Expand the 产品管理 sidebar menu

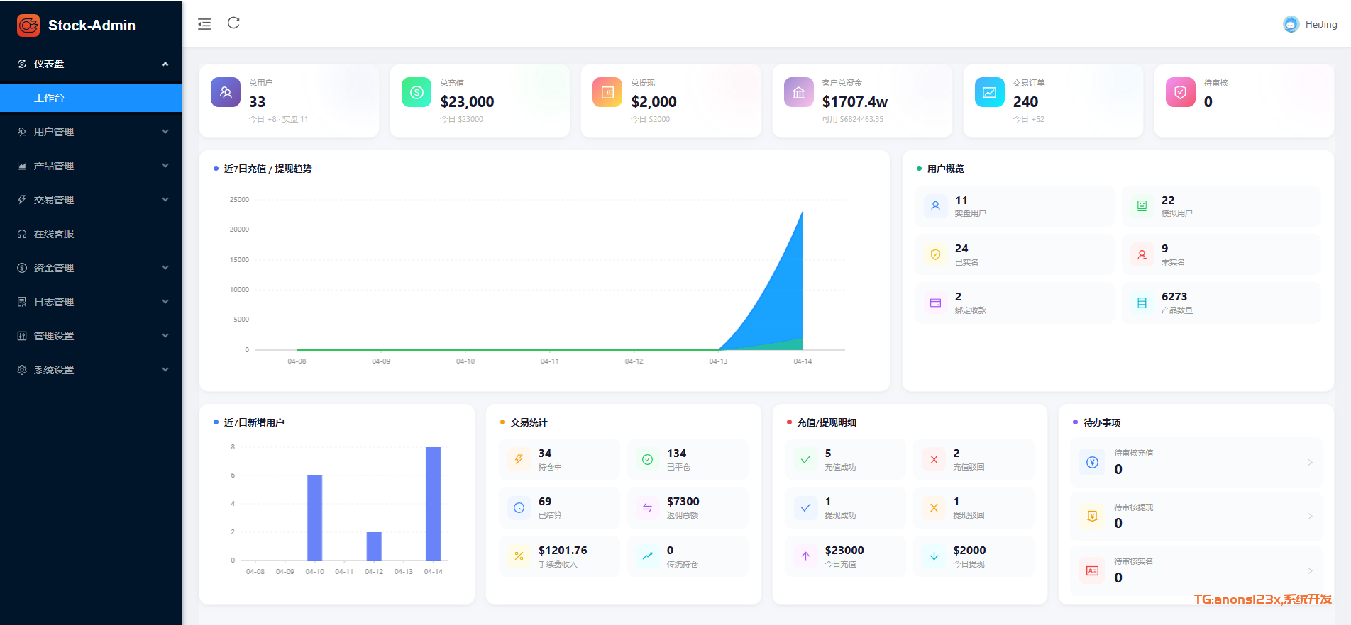click(91, 166)
